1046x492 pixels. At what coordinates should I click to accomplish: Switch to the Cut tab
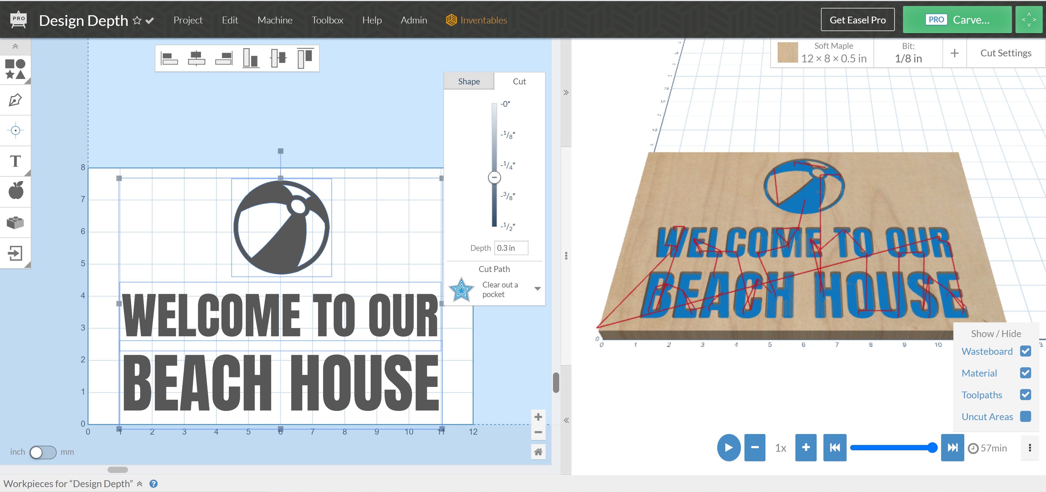point(519,81)
